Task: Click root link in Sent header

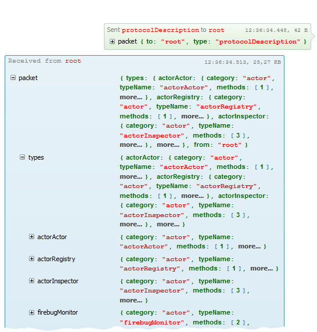Action: tap(216, 30)
